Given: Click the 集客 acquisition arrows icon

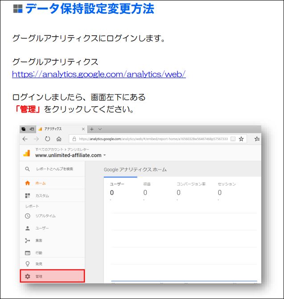Looking at the screenshot, I should tap(28, 241).
